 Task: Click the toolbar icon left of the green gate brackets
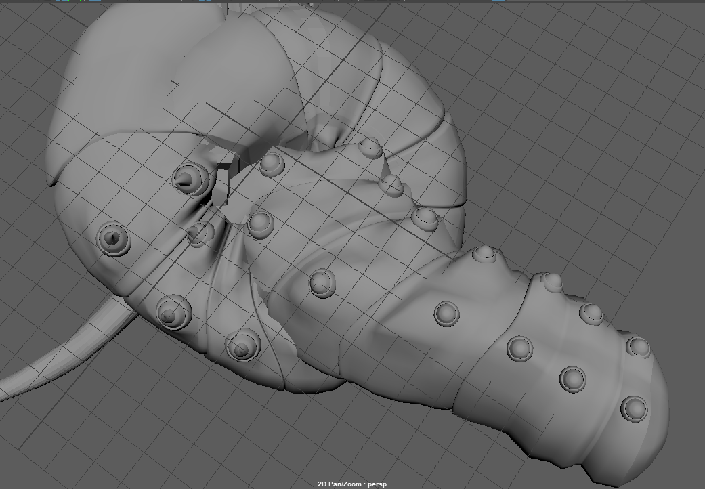click(63, 3)
